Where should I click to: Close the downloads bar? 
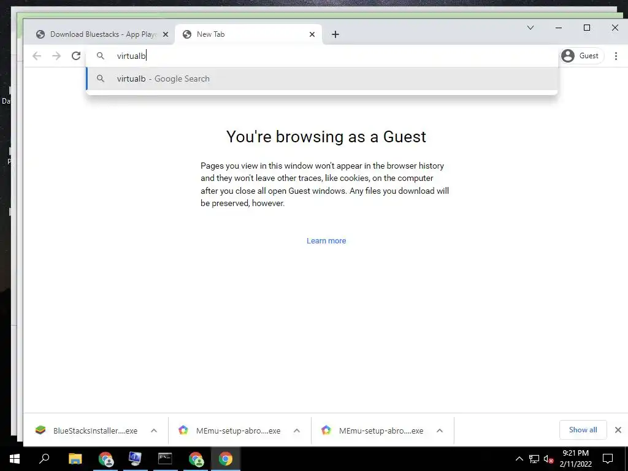[618, 430]
